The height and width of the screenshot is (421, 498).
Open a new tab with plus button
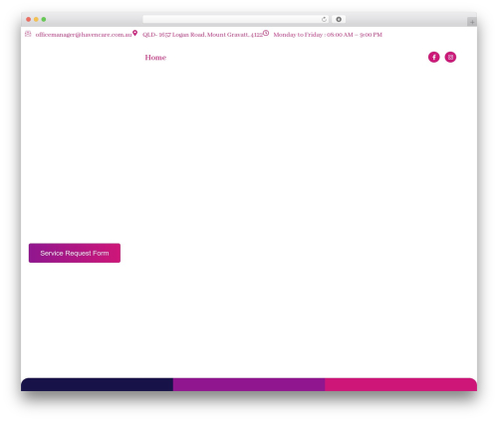pos(472,22)
